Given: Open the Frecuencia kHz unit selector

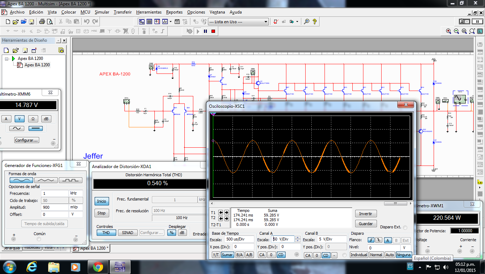Looking at the screenshot, I should (76, 193).
